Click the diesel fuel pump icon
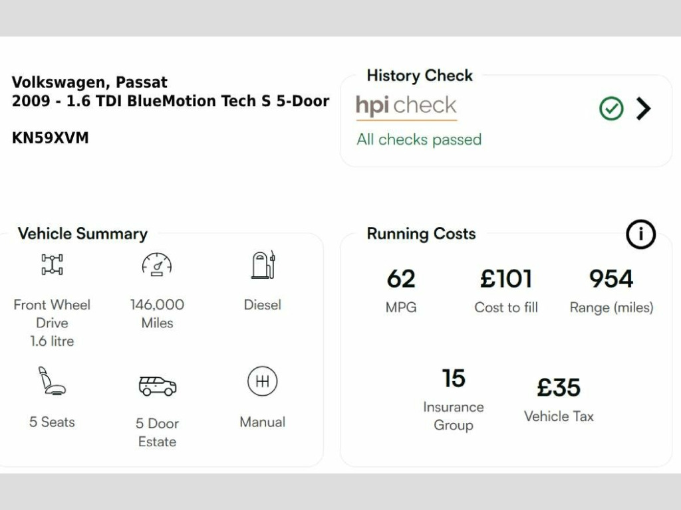Screen dimensions: 681x510 click(x=263, y=264)
